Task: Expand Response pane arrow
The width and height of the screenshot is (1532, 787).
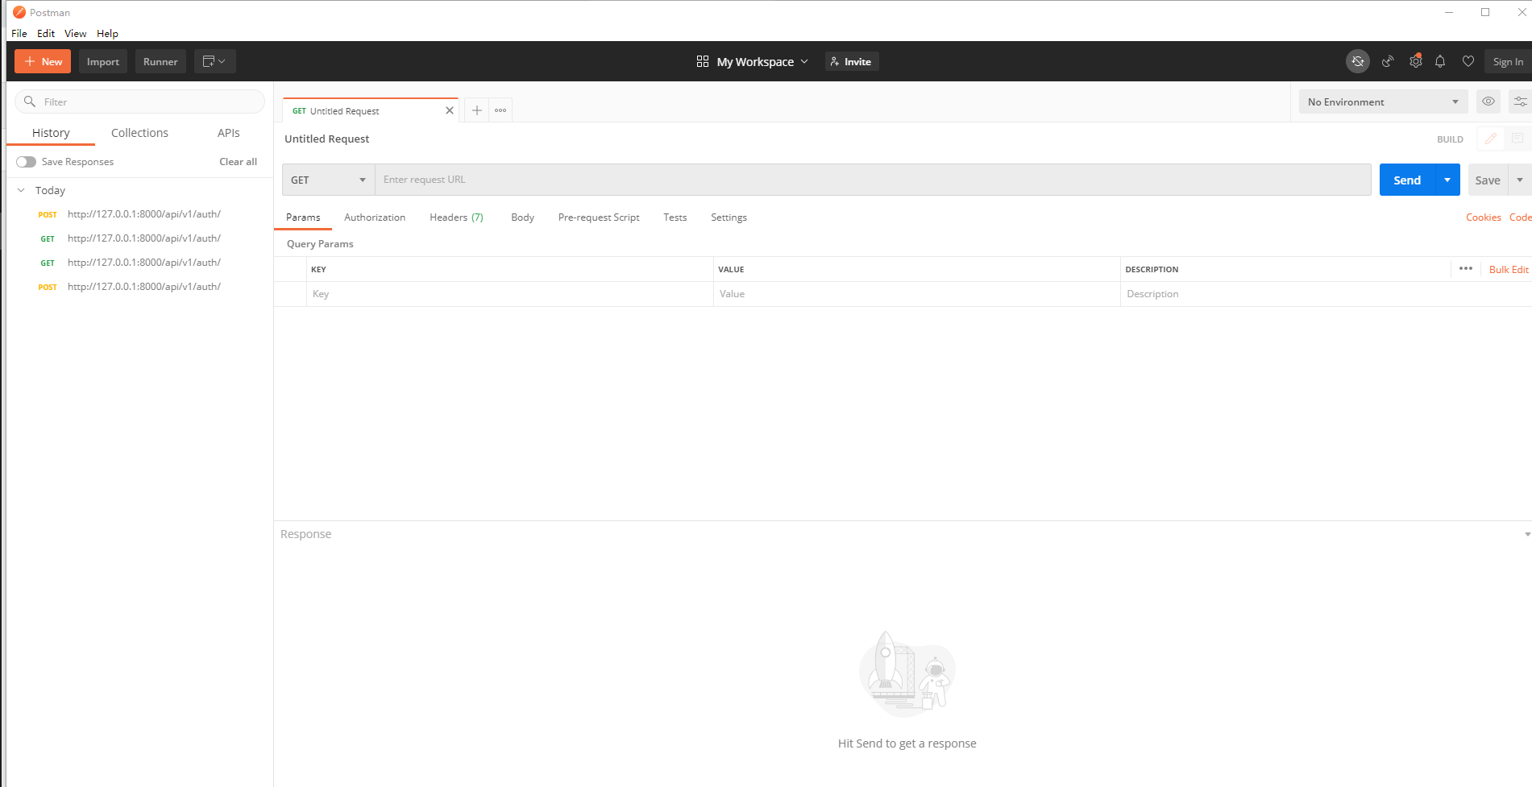Action: 1526,534
